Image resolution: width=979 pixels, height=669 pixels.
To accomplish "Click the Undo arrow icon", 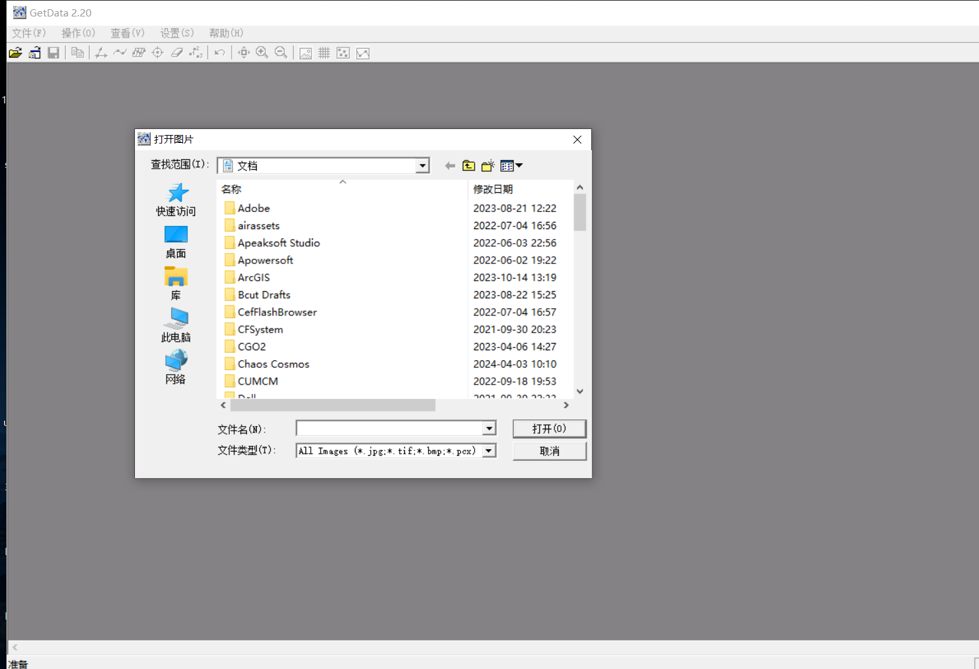I will pyautogui.click(x=219, y=53).
